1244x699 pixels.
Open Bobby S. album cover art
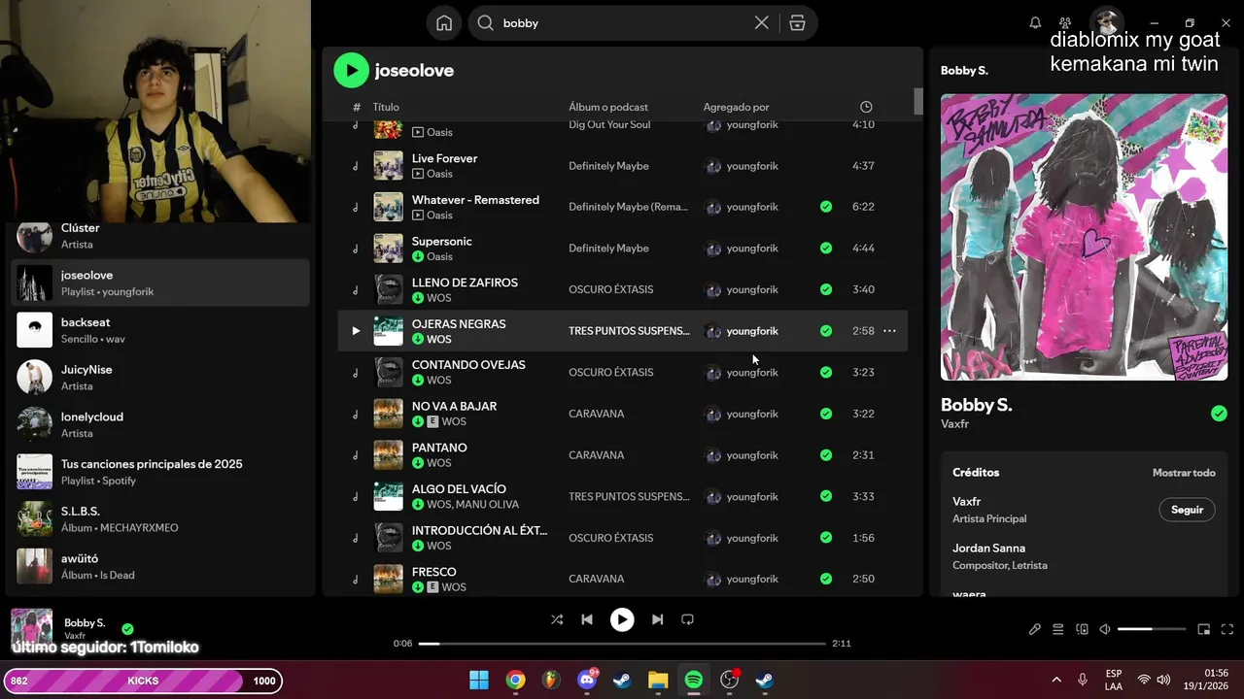tap(1084, 237)
